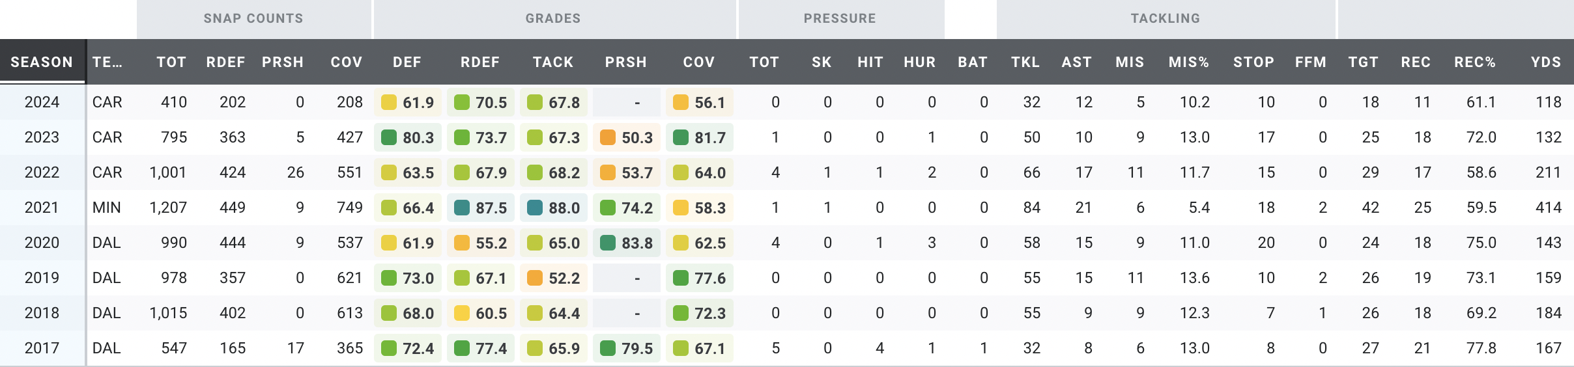Screen dimensions: 1574x367
Task: Click the teal swatch beside 88.0 TACK grade
Action: coord(535,208)
